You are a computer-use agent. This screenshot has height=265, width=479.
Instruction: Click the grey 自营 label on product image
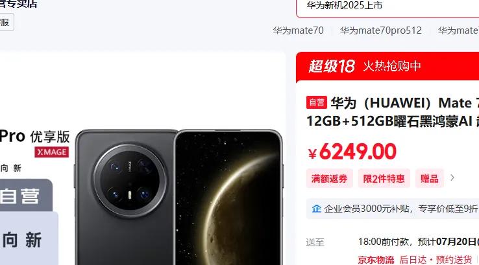click(21, 196)
